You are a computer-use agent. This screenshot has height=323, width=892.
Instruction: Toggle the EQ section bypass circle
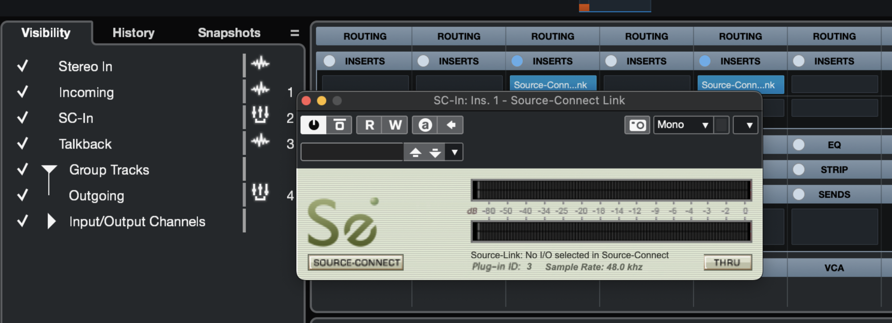798,145
